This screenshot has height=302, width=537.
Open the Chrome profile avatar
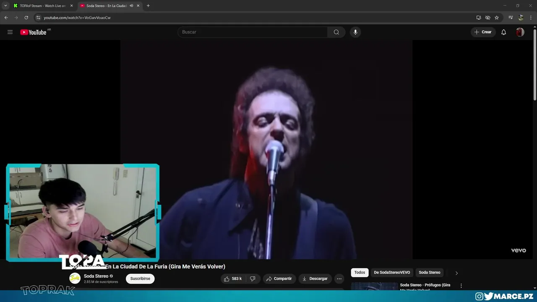point(521,18)
